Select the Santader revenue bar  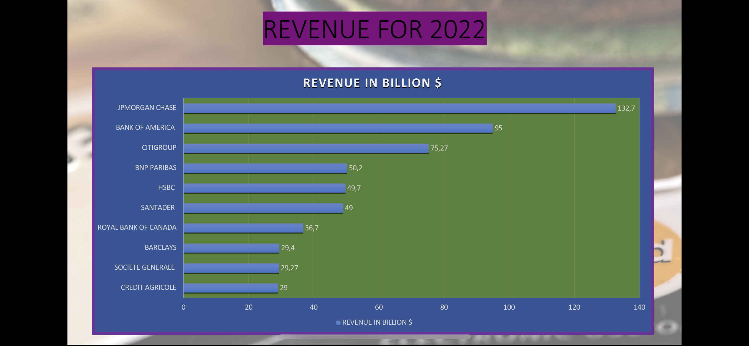pyautogui.click(x=263, y=208)
